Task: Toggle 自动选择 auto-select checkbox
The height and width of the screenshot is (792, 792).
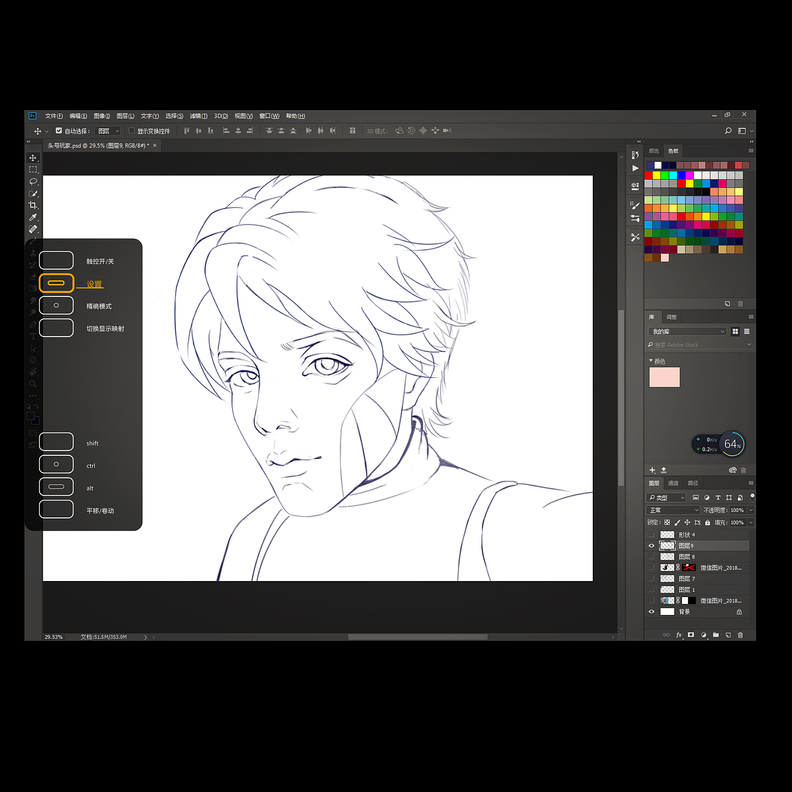Action: [x=59, y=131]
